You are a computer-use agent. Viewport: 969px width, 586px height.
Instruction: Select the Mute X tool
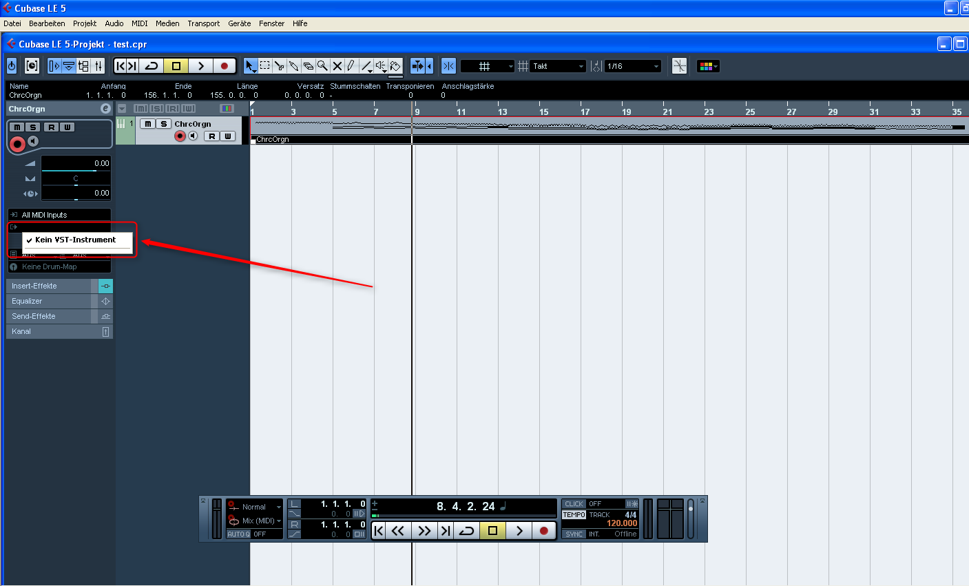337,66
